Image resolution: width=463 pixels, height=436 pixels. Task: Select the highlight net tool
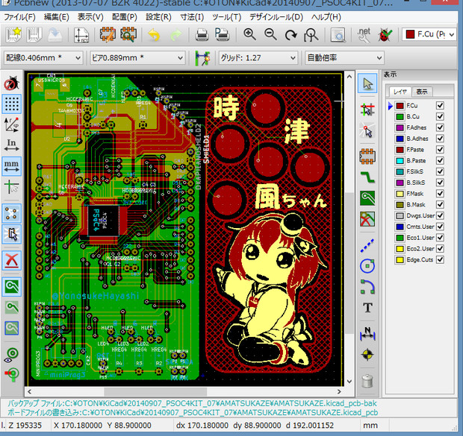coord(367,131)
